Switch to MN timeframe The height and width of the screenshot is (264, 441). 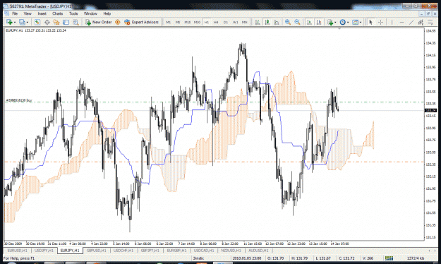[x=245, y=22]
